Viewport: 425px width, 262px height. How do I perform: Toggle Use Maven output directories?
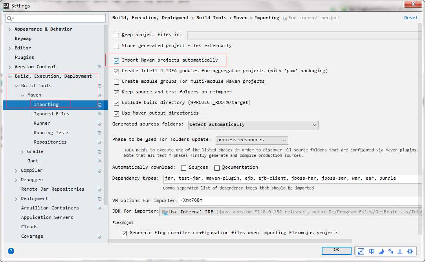116,114
